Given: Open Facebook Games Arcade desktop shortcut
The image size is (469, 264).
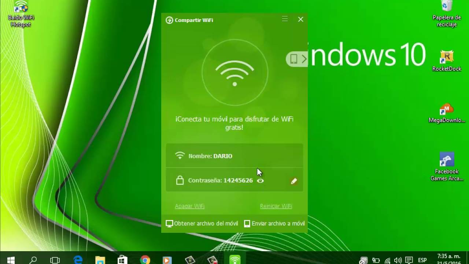Looking at the screenshot, I should pyautogui.click(x=447, y=167).
